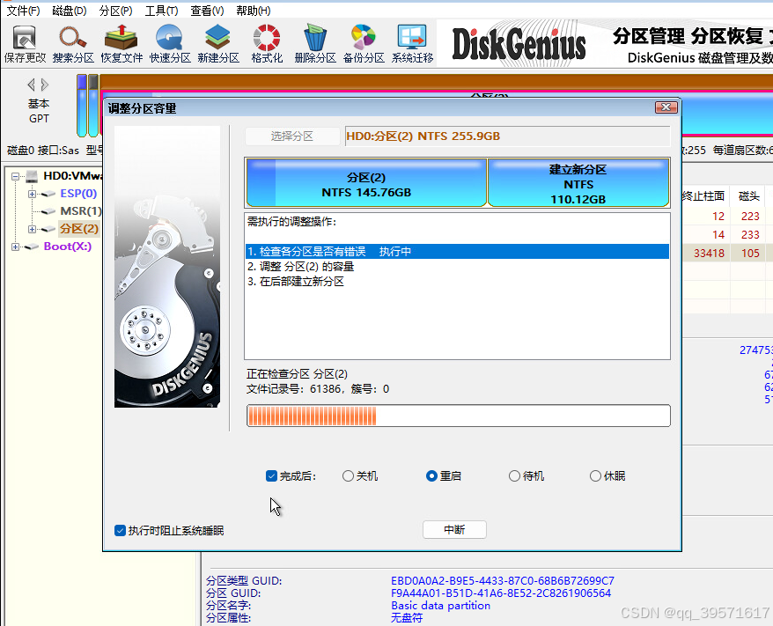Click the System Migration (系统迁移) icon
The width and height of the screenshot is (773, 626).
tap(412, 44)
